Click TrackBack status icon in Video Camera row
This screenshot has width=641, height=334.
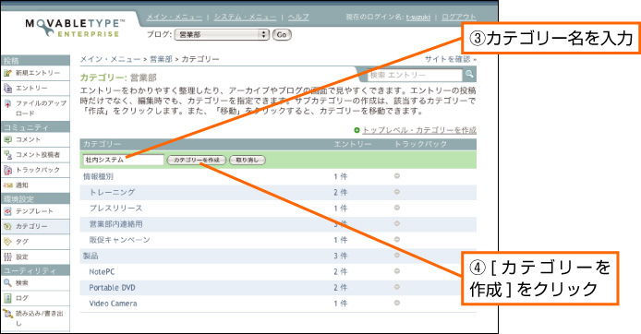tap(396, 303)
